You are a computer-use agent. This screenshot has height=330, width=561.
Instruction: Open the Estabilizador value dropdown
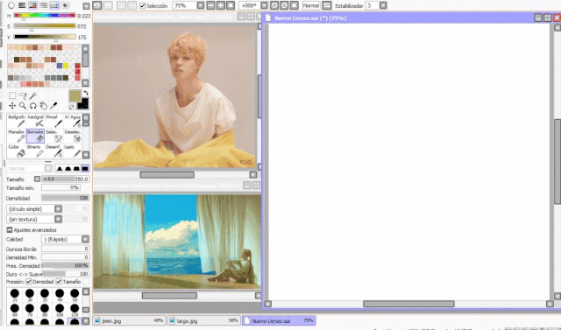[383, 6]
